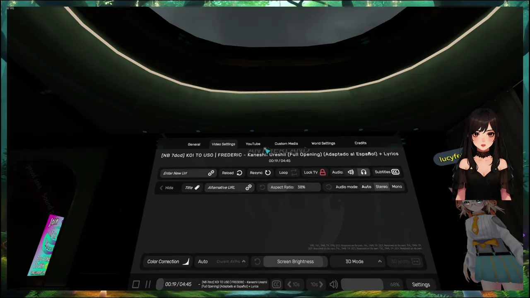Image resolution: width=530 pixels, height=298 pixels.
Task: Adjust the Screen Brightness slider
Action: click(x=296, y=262)
